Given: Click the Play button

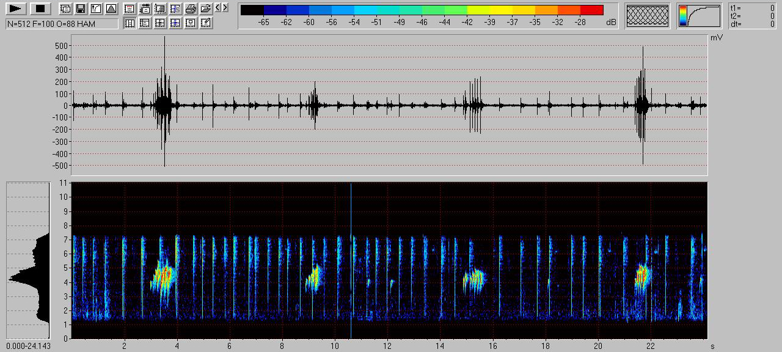Looking at the screenshot, I should (16, 9).
